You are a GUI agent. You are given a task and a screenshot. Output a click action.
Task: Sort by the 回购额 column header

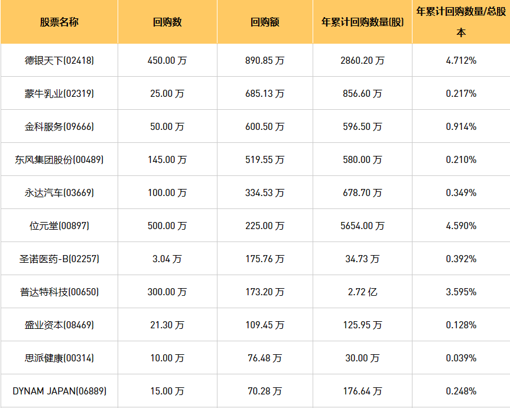coord(265,22)
